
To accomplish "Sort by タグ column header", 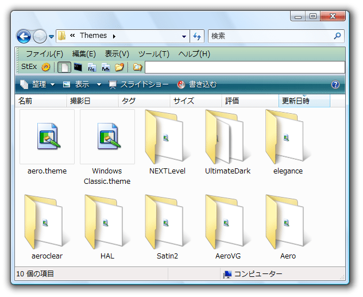I will 144,101.
